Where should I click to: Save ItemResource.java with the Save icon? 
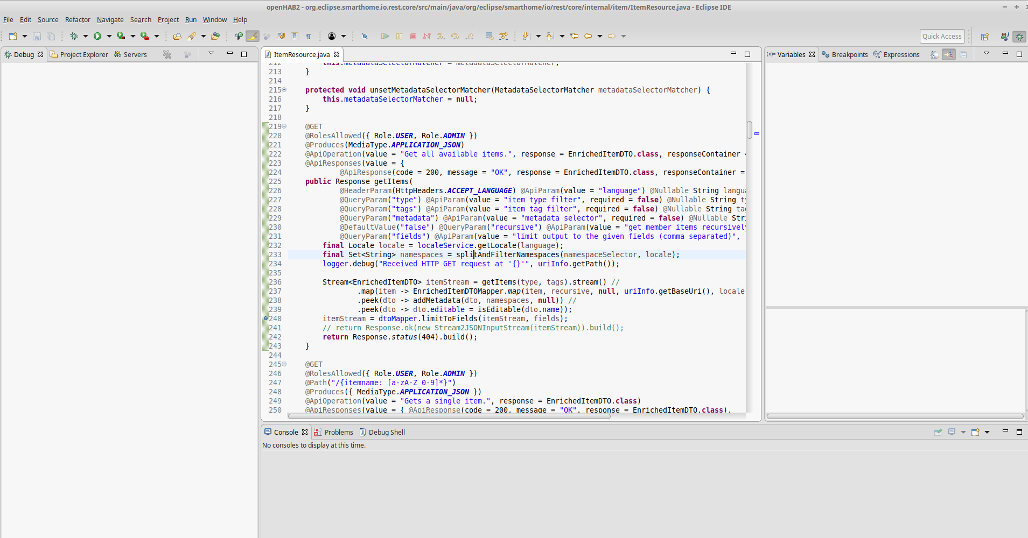point(37,36)
